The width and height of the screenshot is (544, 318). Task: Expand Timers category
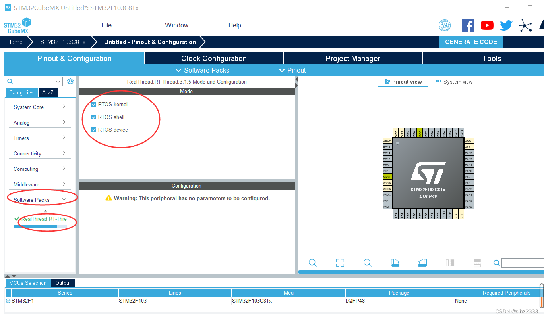[40, 138]
